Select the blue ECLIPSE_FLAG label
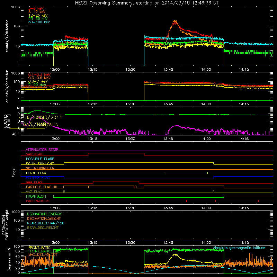The image size is (277, 277). tap(38, 178)
